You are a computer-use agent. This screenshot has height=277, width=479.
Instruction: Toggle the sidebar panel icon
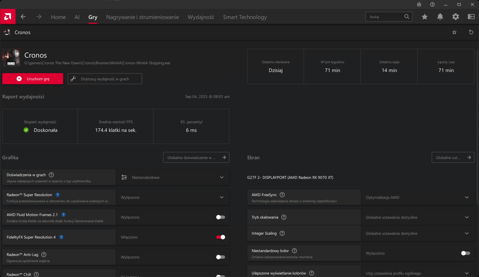[471, 17]
